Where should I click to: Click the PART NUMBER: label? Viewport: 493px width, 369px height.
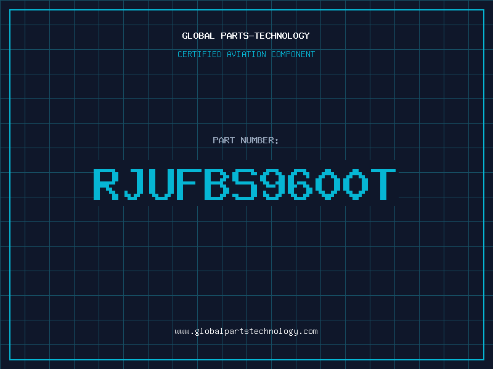[246, 140]
